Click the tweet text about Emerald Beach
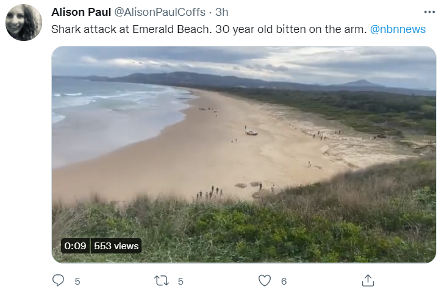447x295 pixels. point(209,29)
